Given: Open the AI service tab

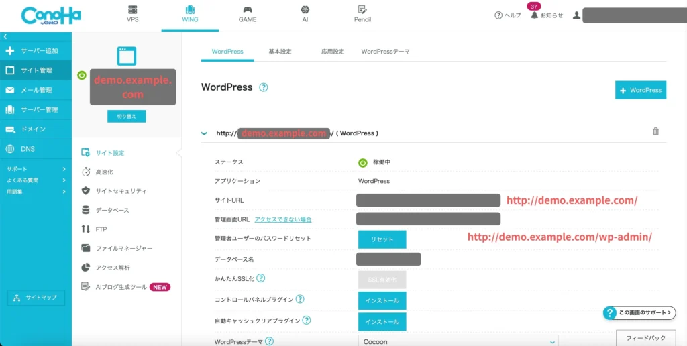Looking at the screenshot, I should [305, 15].
